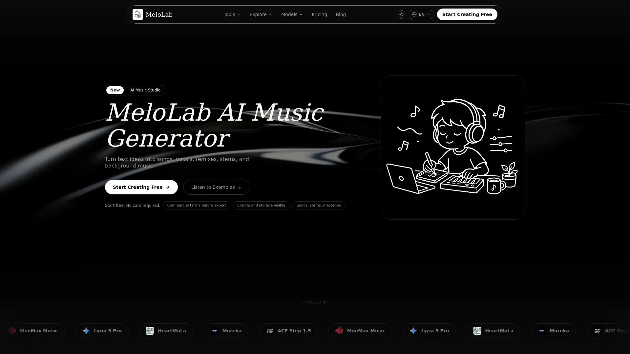Expand the Tools dropdown menu

point(232,14)
